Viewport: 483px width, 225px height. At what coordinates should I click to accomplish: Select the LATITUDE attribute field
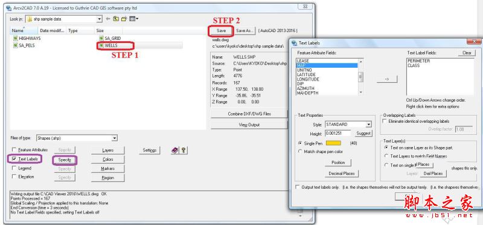[327, 74]
